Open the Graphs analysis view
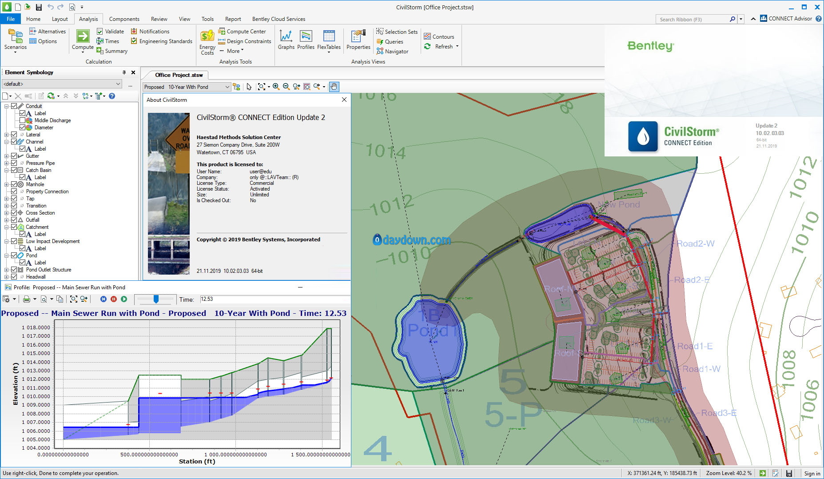 (286, 40)
